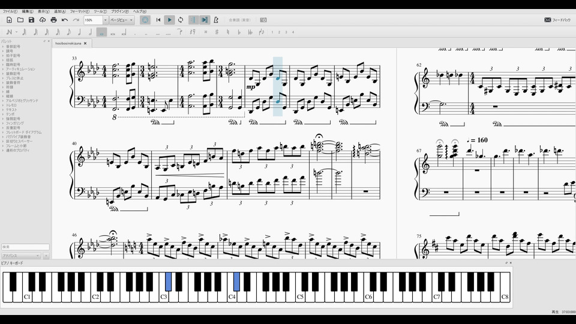This screenshot has width=576, height=324.
Task: Click the 合奏調 concert pitch button
Action: click(x=239, y=20)
